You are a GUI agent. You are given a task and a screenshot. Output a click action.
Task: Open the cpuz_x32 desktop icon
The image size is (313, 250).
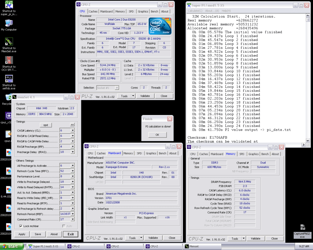click(x=8, y=116)
